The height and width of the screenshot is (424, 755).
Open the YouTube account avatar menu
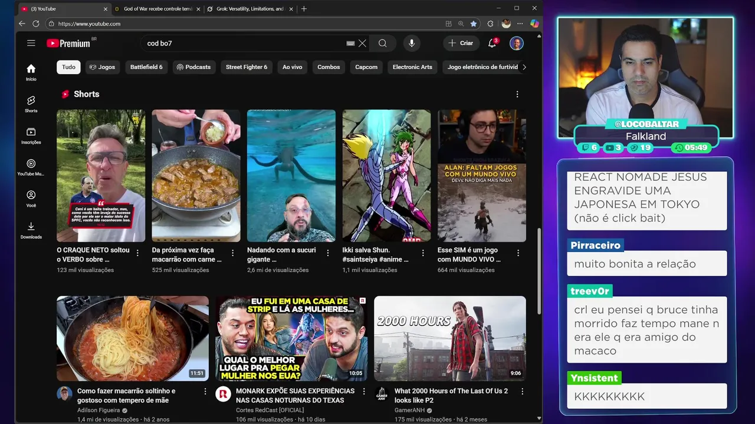pyautogui.click(x=516, y=43)
